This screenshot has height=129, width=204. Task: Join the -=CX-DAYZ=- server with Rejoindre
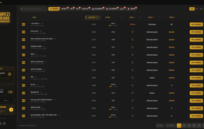click(196, 24)
